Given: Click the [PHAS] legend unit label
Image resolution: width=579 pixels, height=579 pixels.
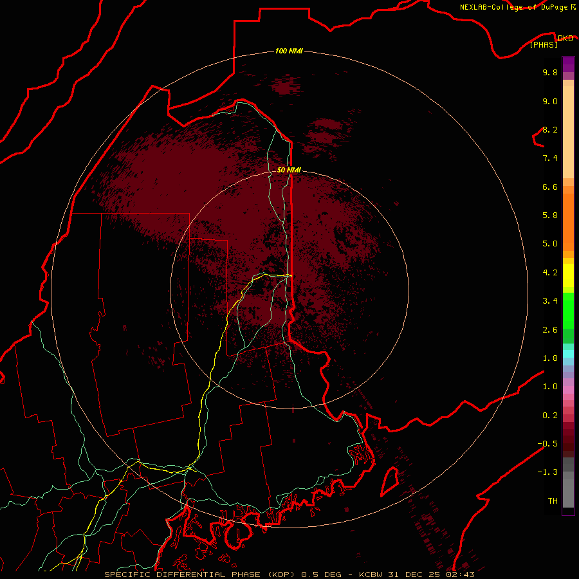Looking at the screenshot, I should 544,45.
